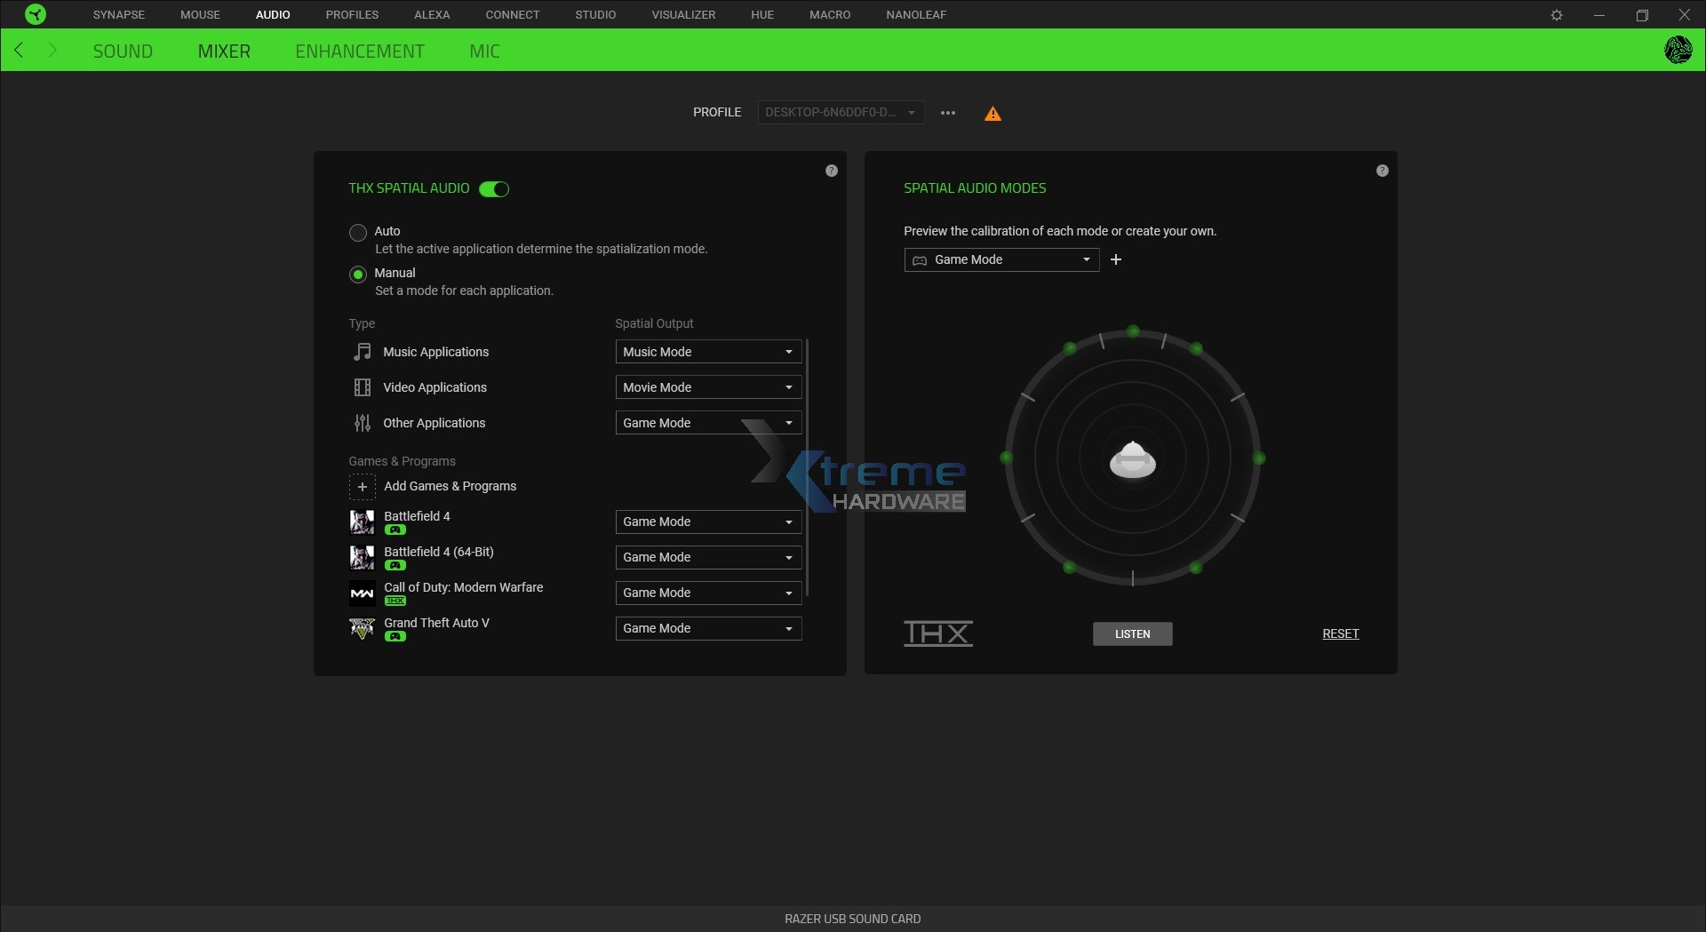The height and width of the screenshot is (932, 1706).
Task: Select the Grand Theft Auto V game icon
Action: (361, 628)
